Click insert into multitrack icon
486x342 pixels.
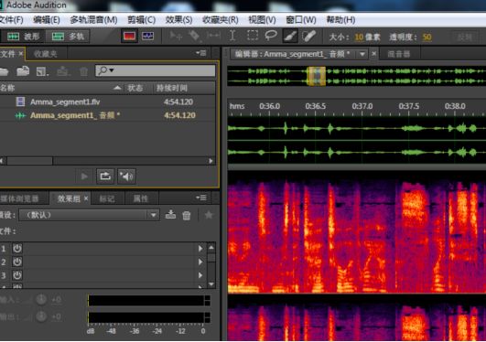pos(63,71)
